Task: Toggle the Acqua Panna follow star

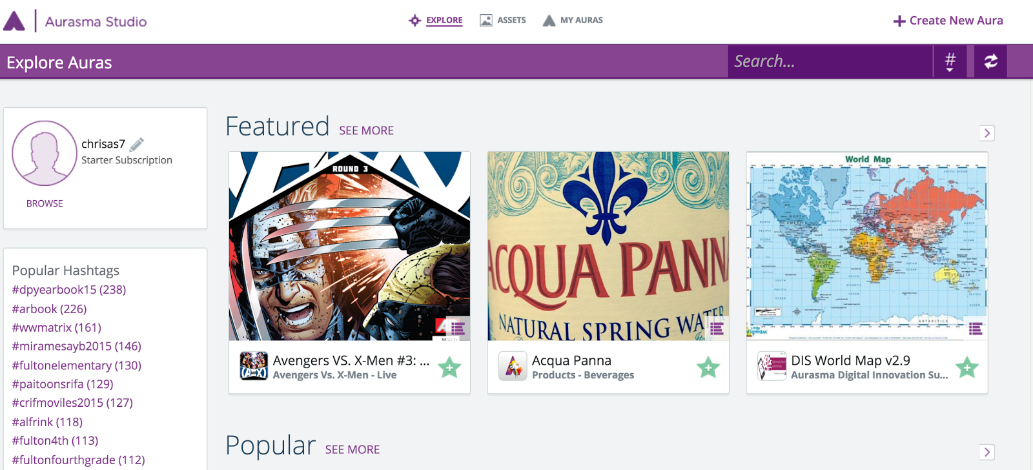Action: [x=707, y=367]
